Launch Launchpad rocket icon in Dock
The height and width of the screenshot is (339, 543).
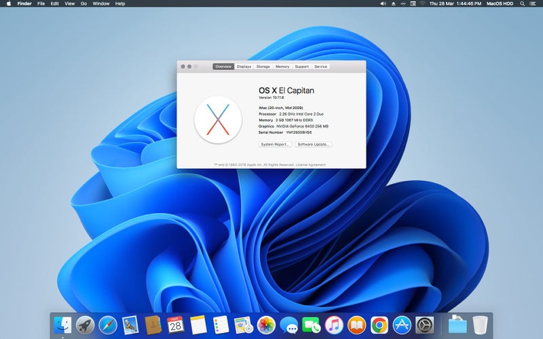(86, 325)
